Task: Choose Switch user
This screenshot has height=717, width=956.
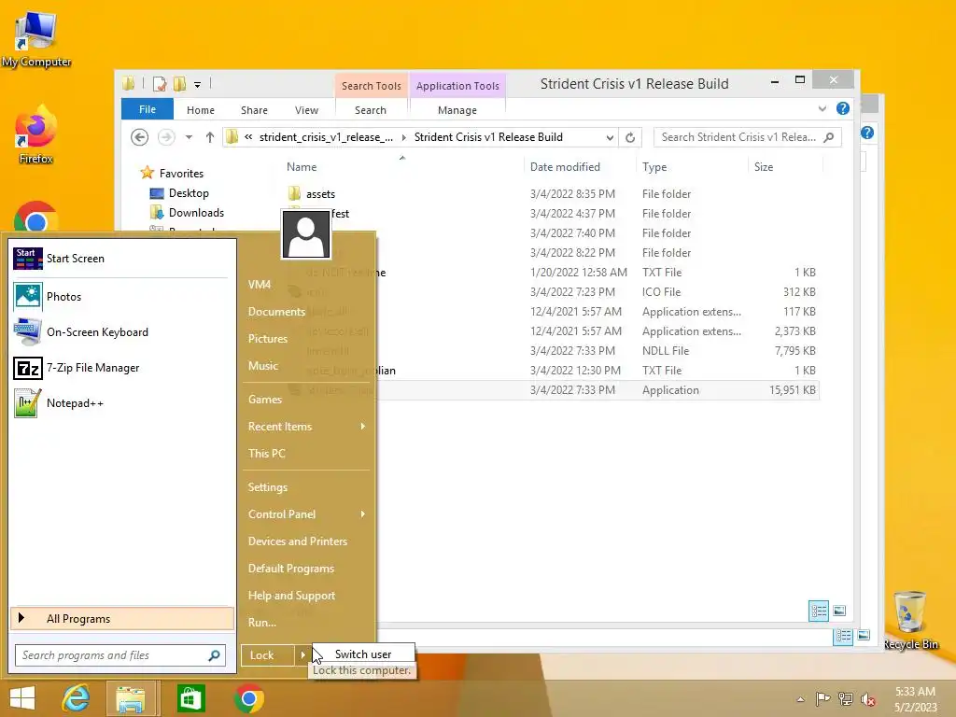Action: tap(363, 654)
